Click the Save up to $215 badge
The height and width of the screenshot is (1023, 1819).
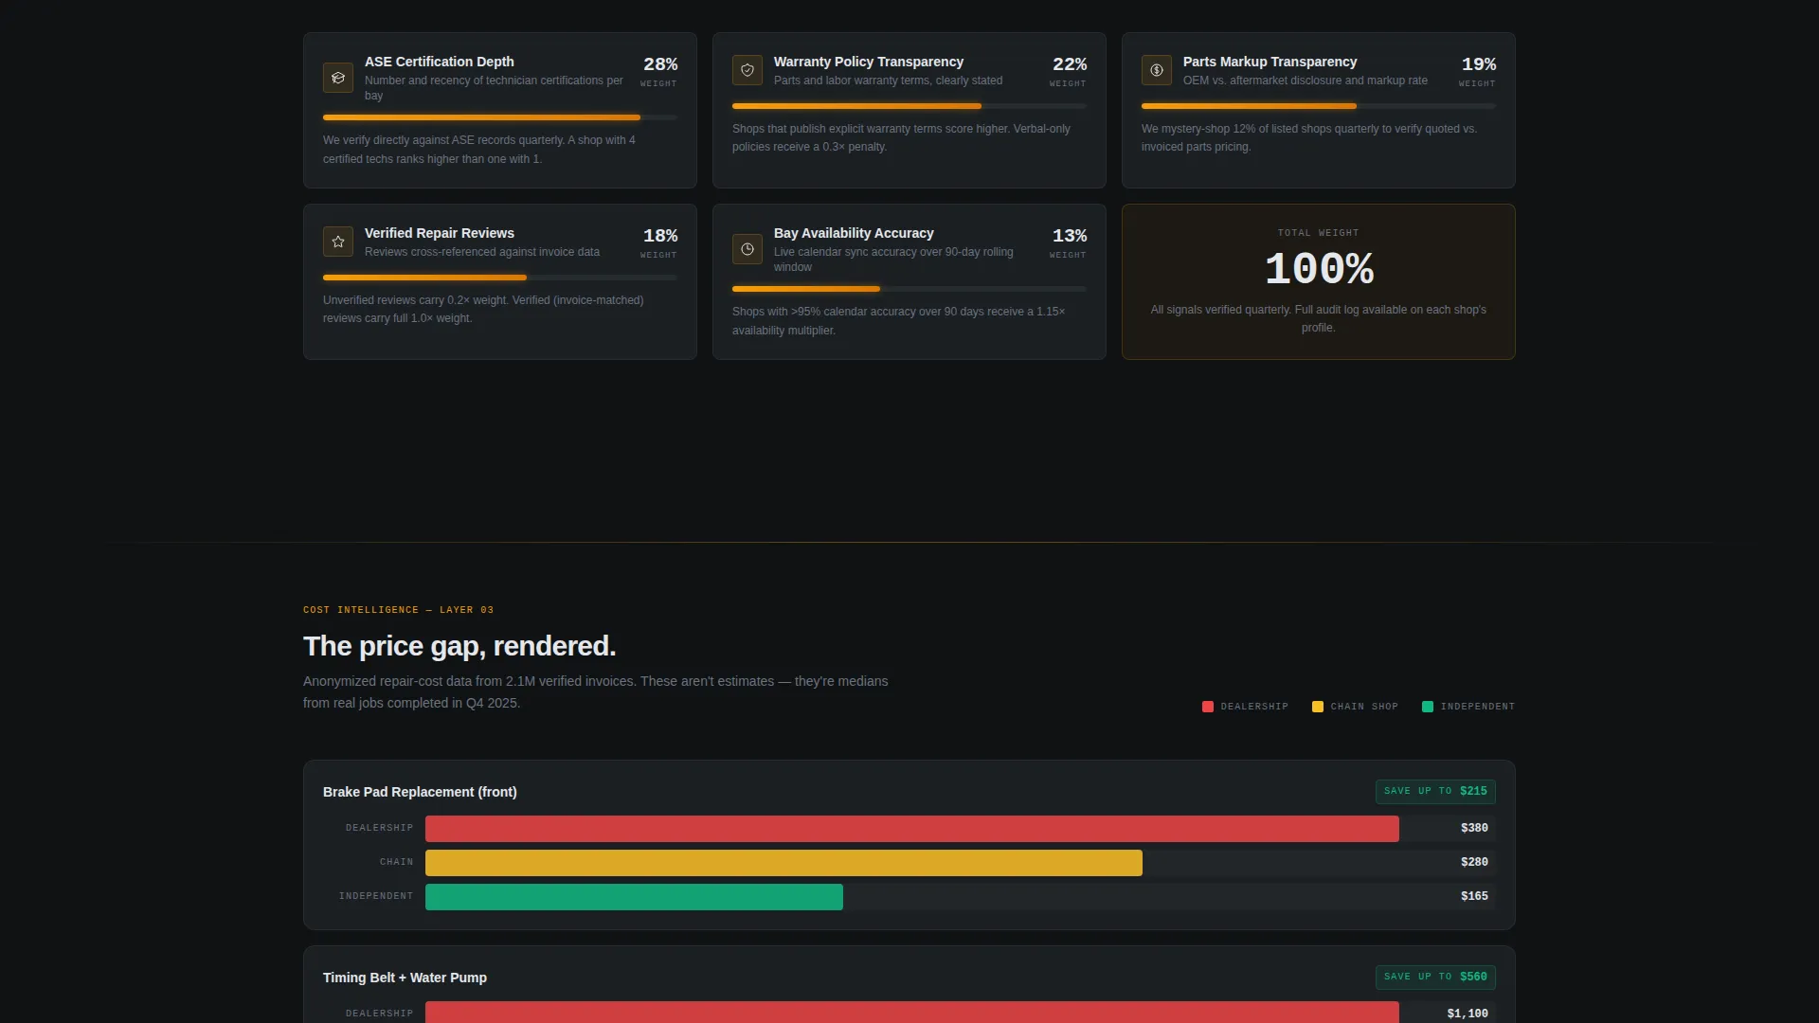click(x=1435, y=792)
